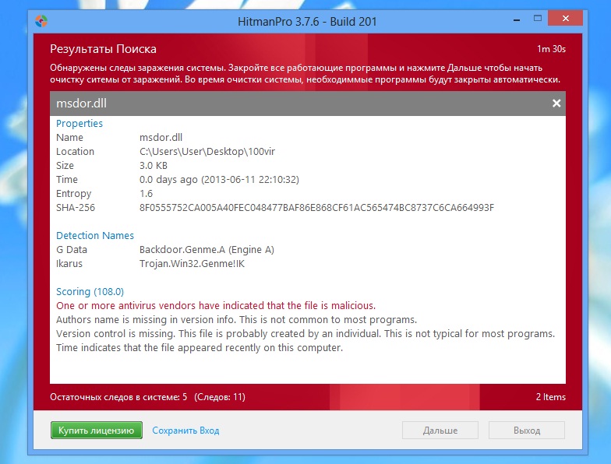611x464 pixels.
Task: Click the Дальше button
Action: click(440, 431)
